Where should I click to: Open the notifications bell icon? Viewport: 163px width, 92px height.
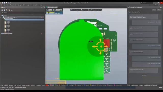pos(152,5)
